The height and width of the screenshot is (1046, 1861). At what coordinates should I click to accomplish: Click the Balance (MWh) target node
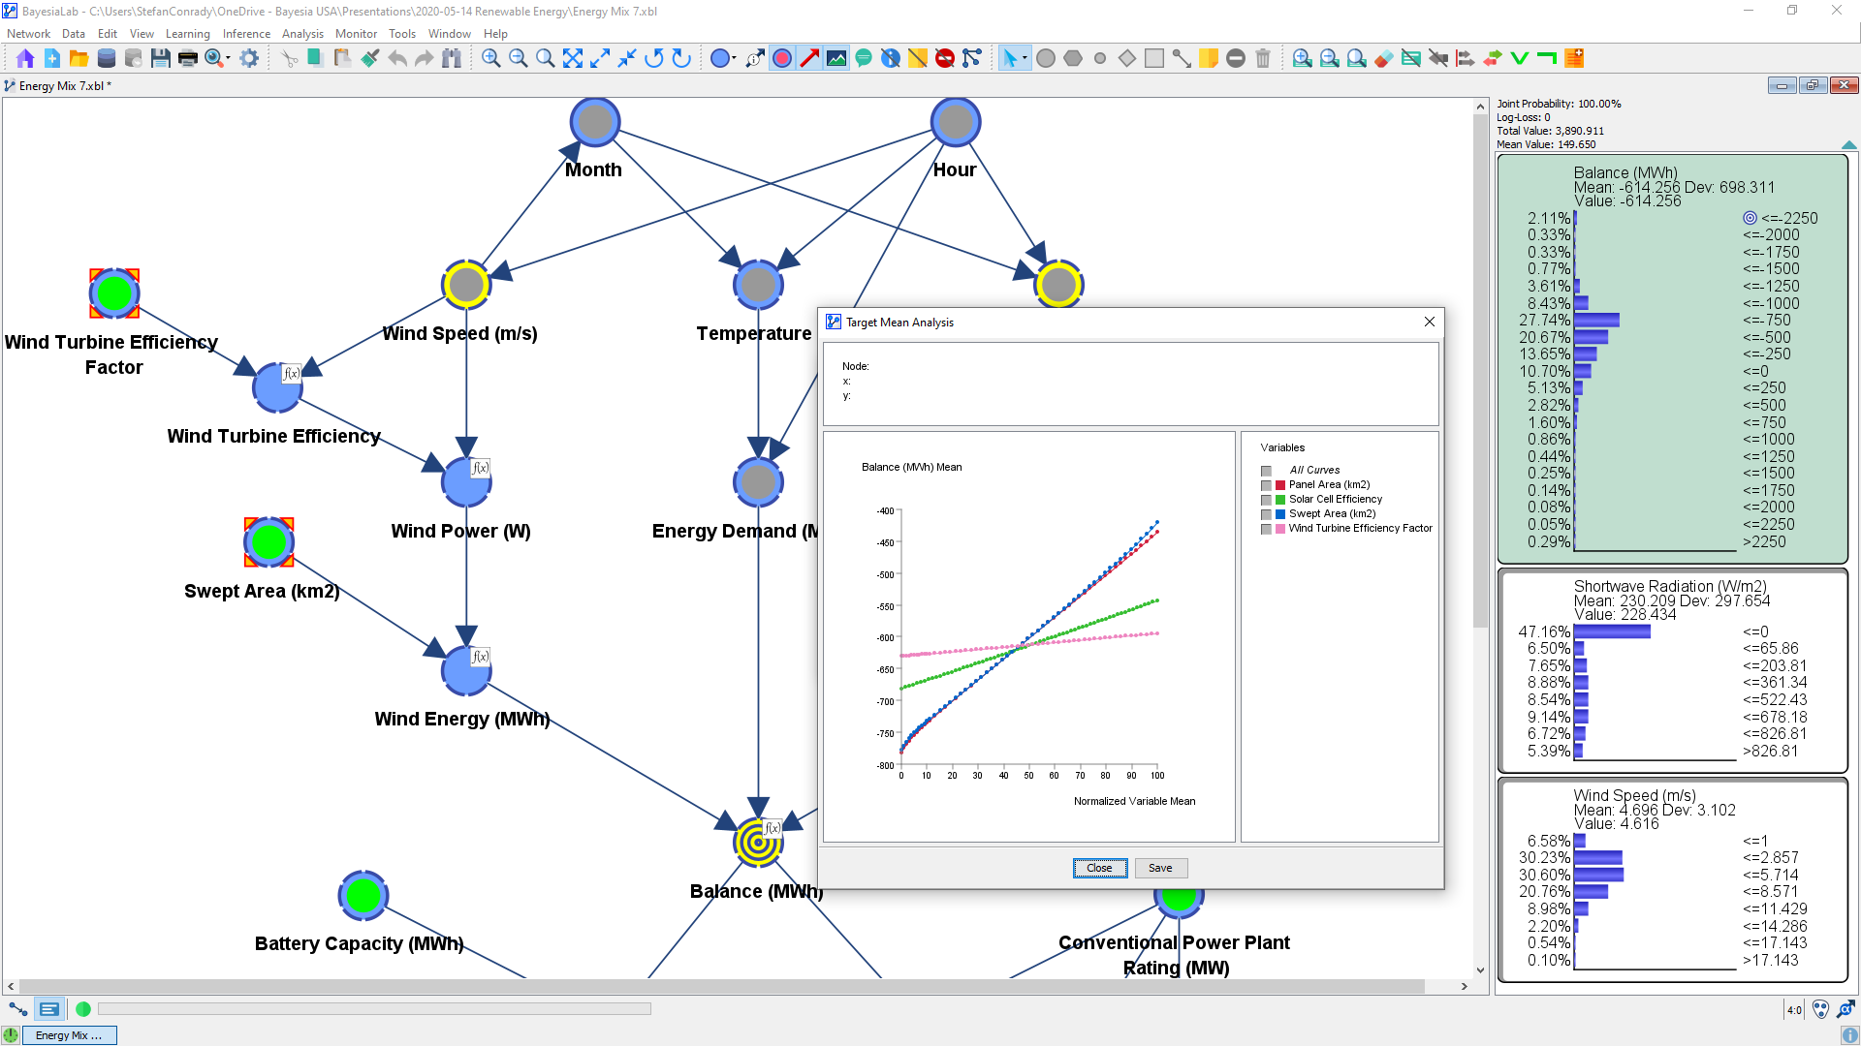pyautogui.click(x=758, y=843)
